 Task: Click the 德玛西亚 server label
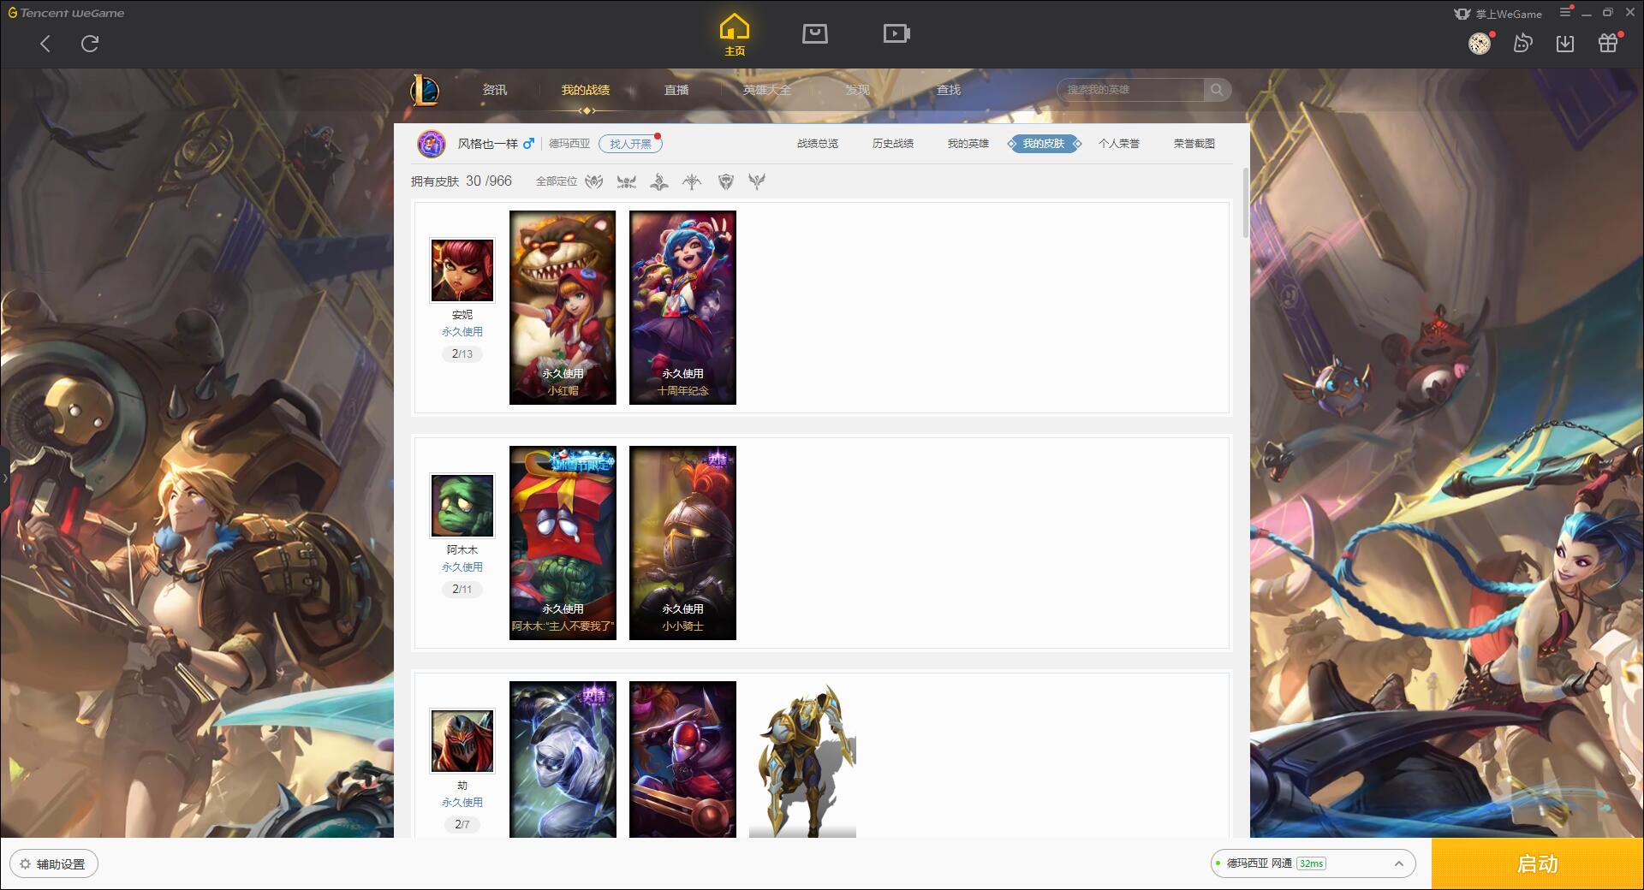pyautogui.click(x=569, y=144)
